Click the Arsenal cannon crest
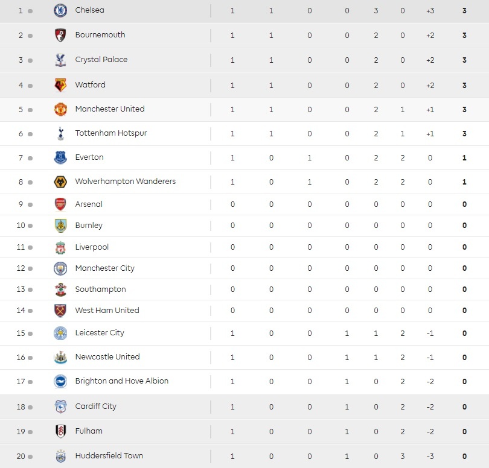Image resolution: width=489 pixels, height=468 pixels. coord(60,204)
